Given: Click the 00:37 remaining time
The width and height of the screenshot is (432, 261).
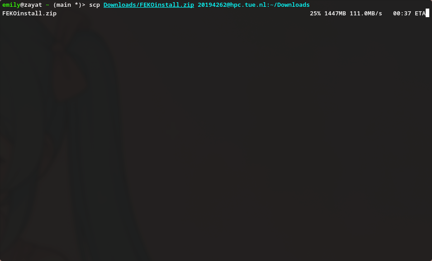Looking at the screenshot, I should tap(402, 14).
